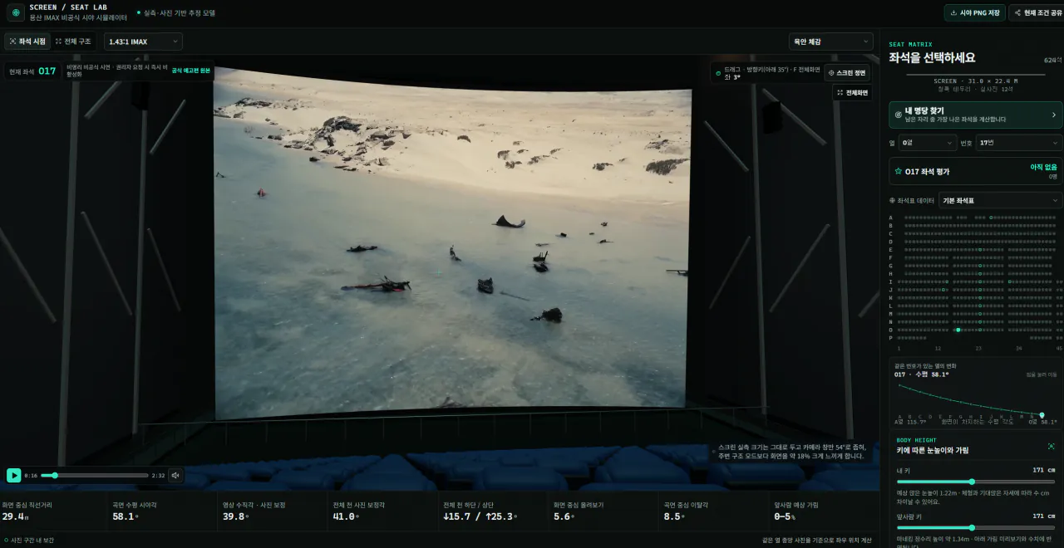The image size is (1064, 548).
Task: Click the 앞사람 키 height slider
Action: 976,527
